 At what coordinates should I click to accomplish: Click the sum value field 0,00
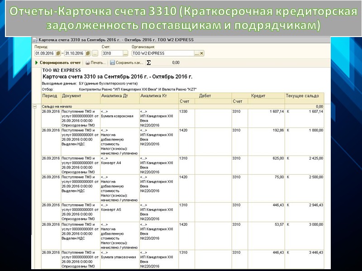[166, 62]
